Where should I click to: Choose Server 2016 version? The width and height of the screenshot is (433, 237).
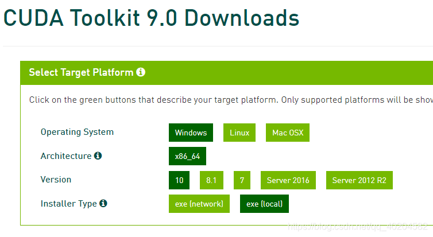pyautogui.click(x=288, y=180)
